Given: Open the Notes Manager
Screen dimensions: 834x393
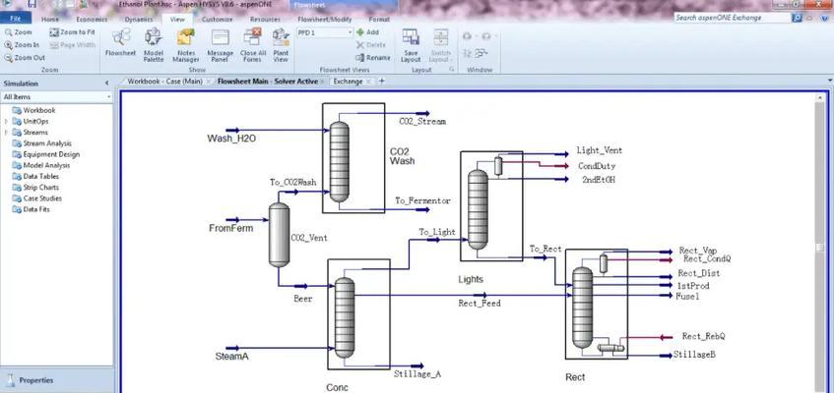Looking at the screenshot, I should point(186,45).
